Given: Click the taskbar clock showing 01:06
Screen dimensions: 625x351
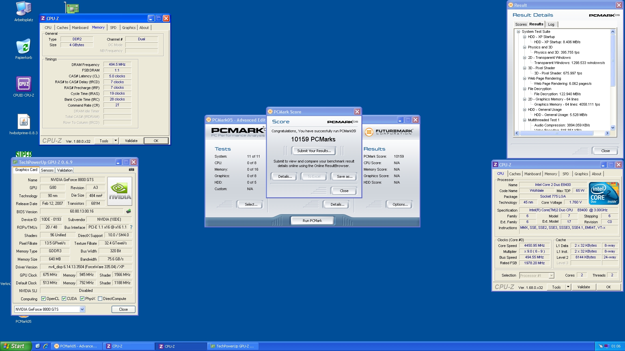Looking at the screenshot, I should (616, 346).
